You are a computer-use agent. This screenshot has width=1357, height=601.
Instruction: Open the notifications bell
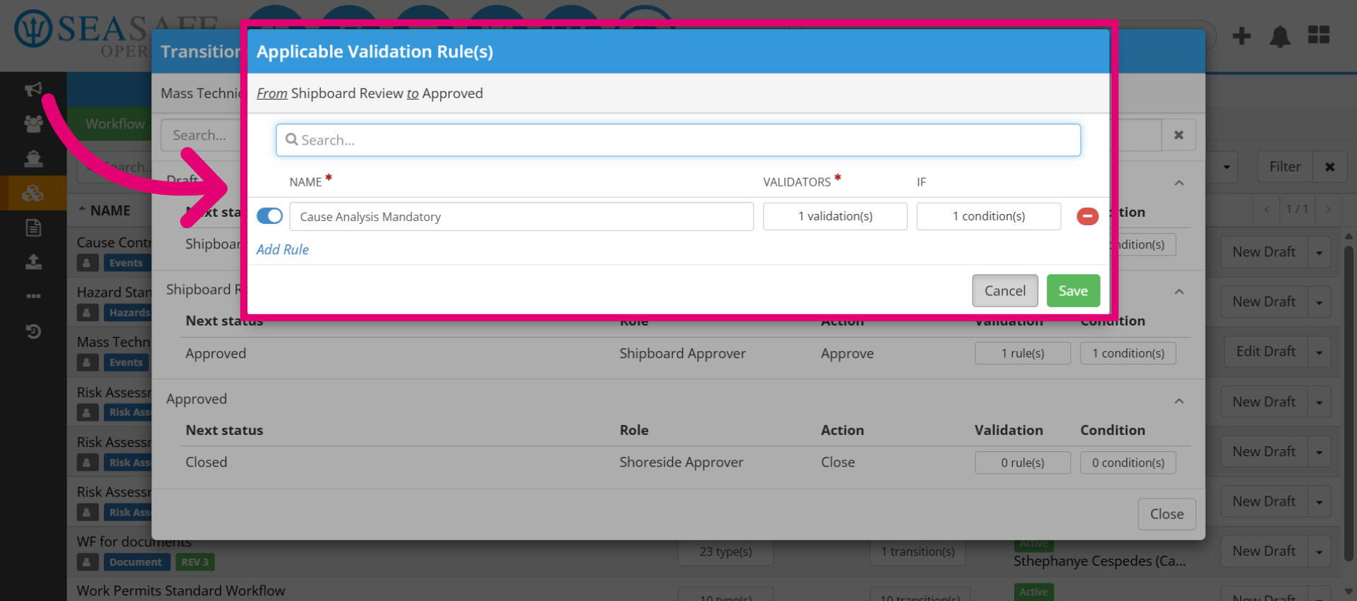pos(1279,36)
